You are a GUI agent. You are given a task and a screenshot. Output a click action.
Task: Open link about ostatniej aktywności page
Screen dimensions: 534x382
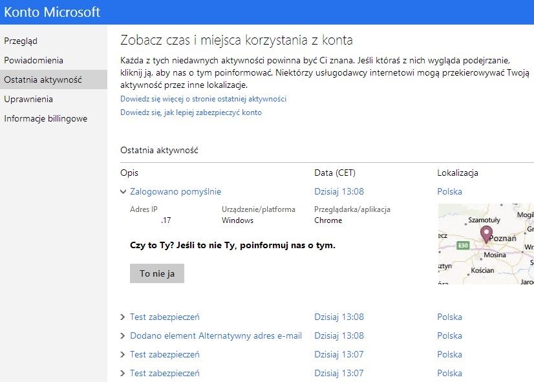click(203, 99)
